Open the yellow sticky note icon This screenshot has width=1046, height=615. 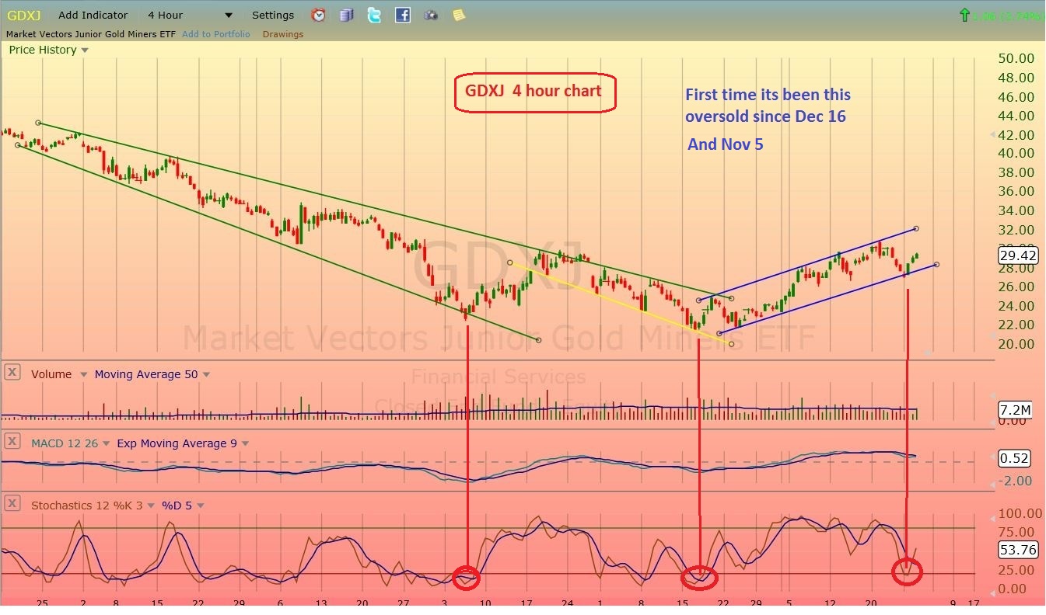click(458, 15)
